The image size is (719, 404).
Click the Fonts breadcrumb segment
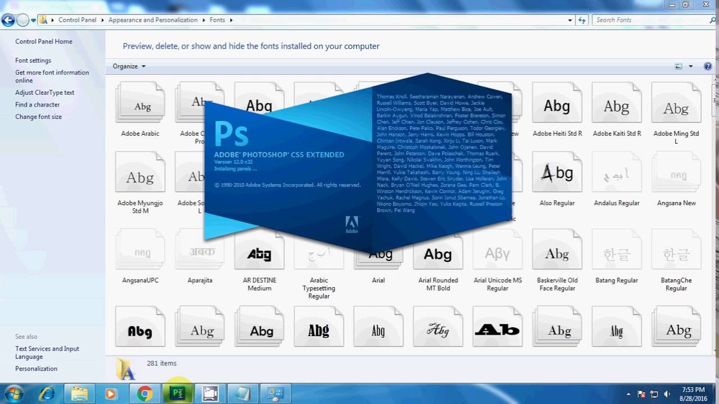[217, 20]
